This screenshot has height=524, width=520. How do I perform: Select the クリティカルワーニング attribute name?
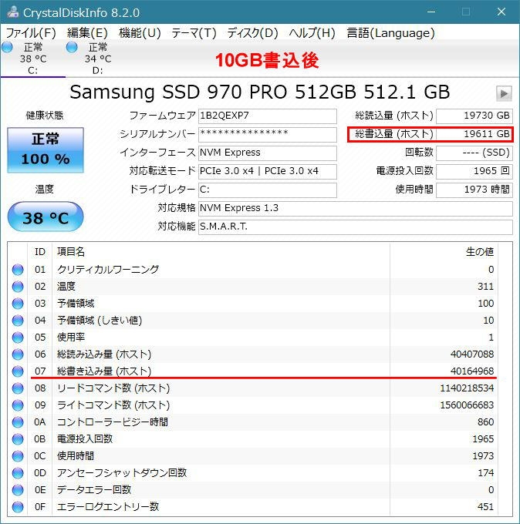pos(108,270)
